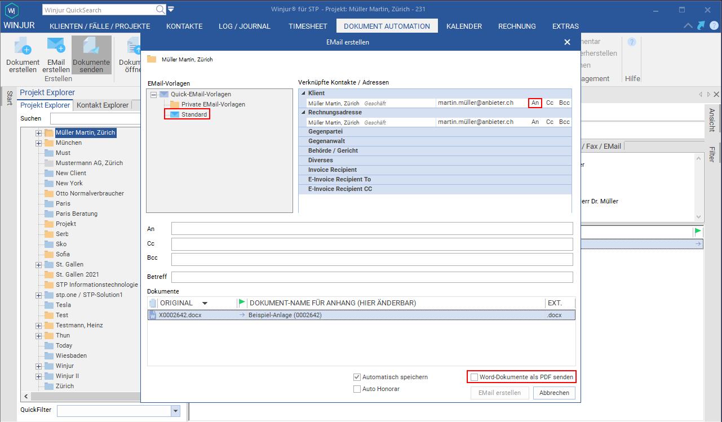722x422 pixels.
Task: Click into the Betreff subject field
Action: point(372,277)
